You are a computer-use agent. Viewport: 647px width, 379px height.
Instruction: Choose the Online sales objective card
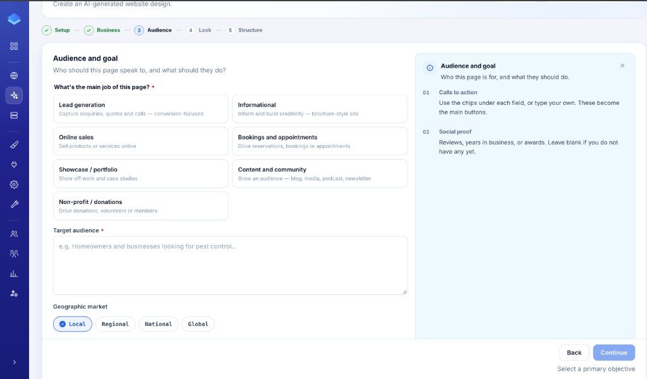coord(141,141)
